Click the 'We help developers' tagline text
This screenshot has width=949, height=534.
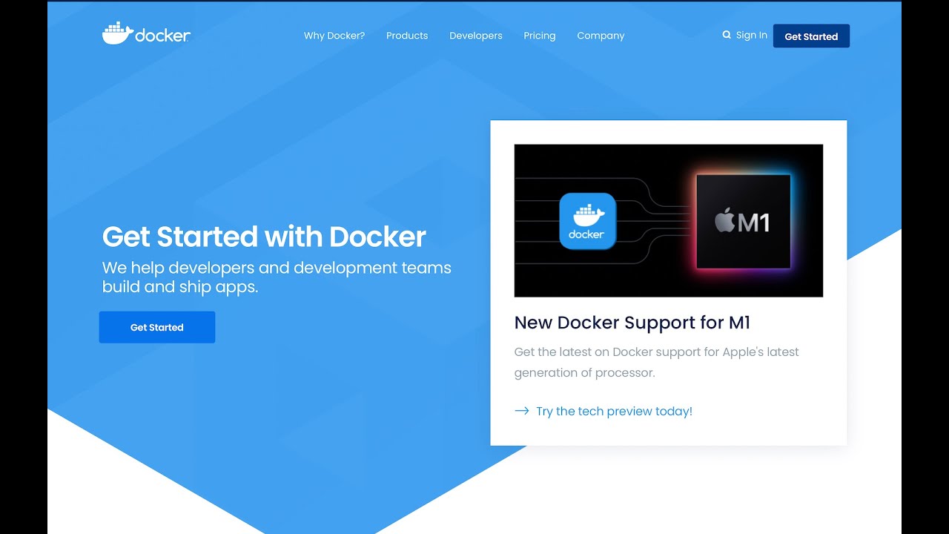[x=277, y=277]
